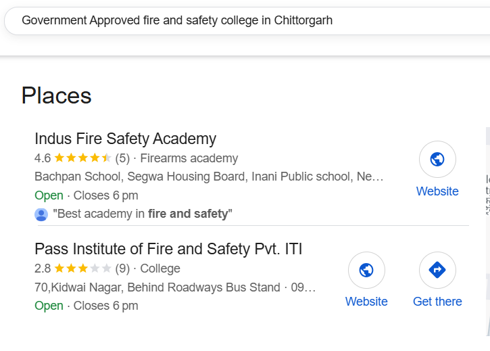490x351 pixels.
Task: Click the Bachpan School address line
Action: point(209,177)
